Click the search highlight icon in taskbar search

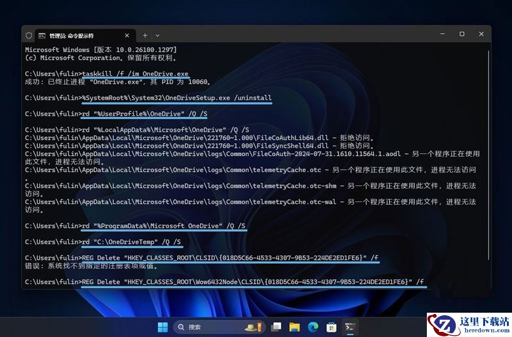pyautogui.click(x=253, y=327)
